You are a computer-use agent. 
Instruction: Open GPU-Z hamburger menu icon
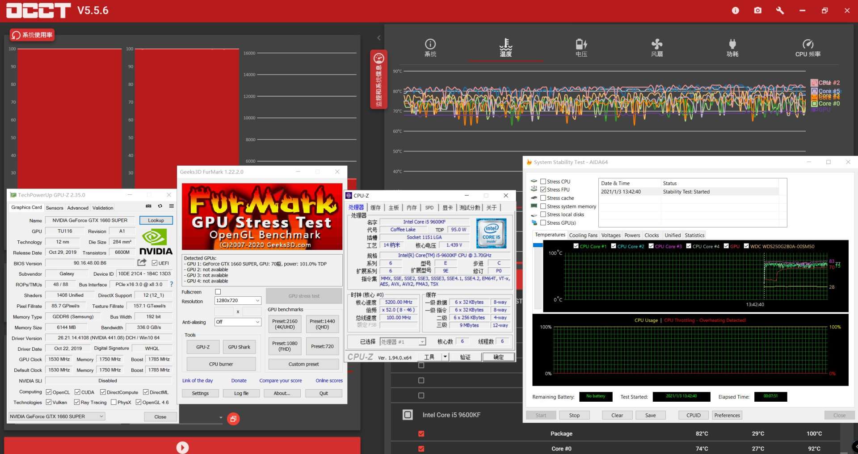click(171, 206)
